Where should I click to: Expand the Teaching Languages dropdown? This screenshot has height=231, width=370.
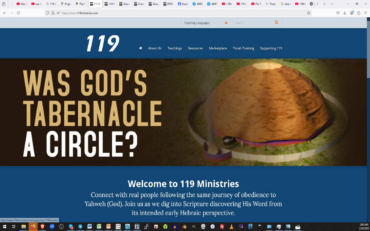point(206,23)
